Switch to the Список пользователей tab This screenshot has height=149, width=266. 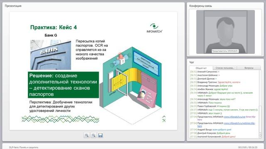[x=224, y=68]
